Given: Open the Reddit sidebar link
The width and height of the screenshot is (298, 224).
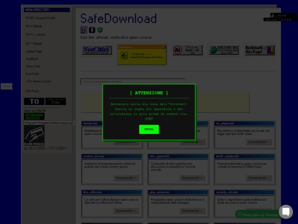Looking at the screenshot, I should point(34,44).
